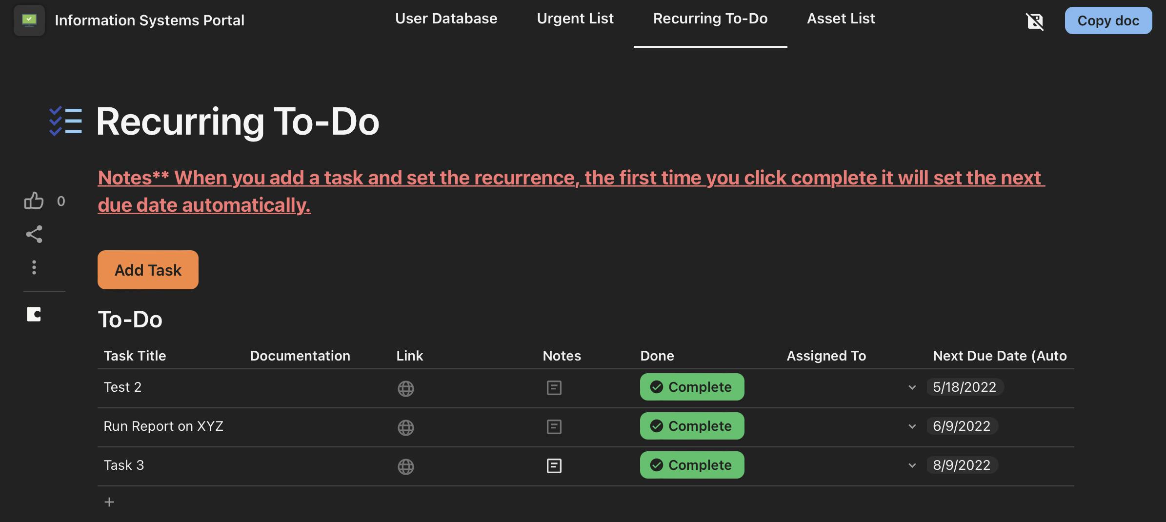The height and width of the screenshot is (522, 1166).
Task: Click the Add Task button
Action: [148, 270]
